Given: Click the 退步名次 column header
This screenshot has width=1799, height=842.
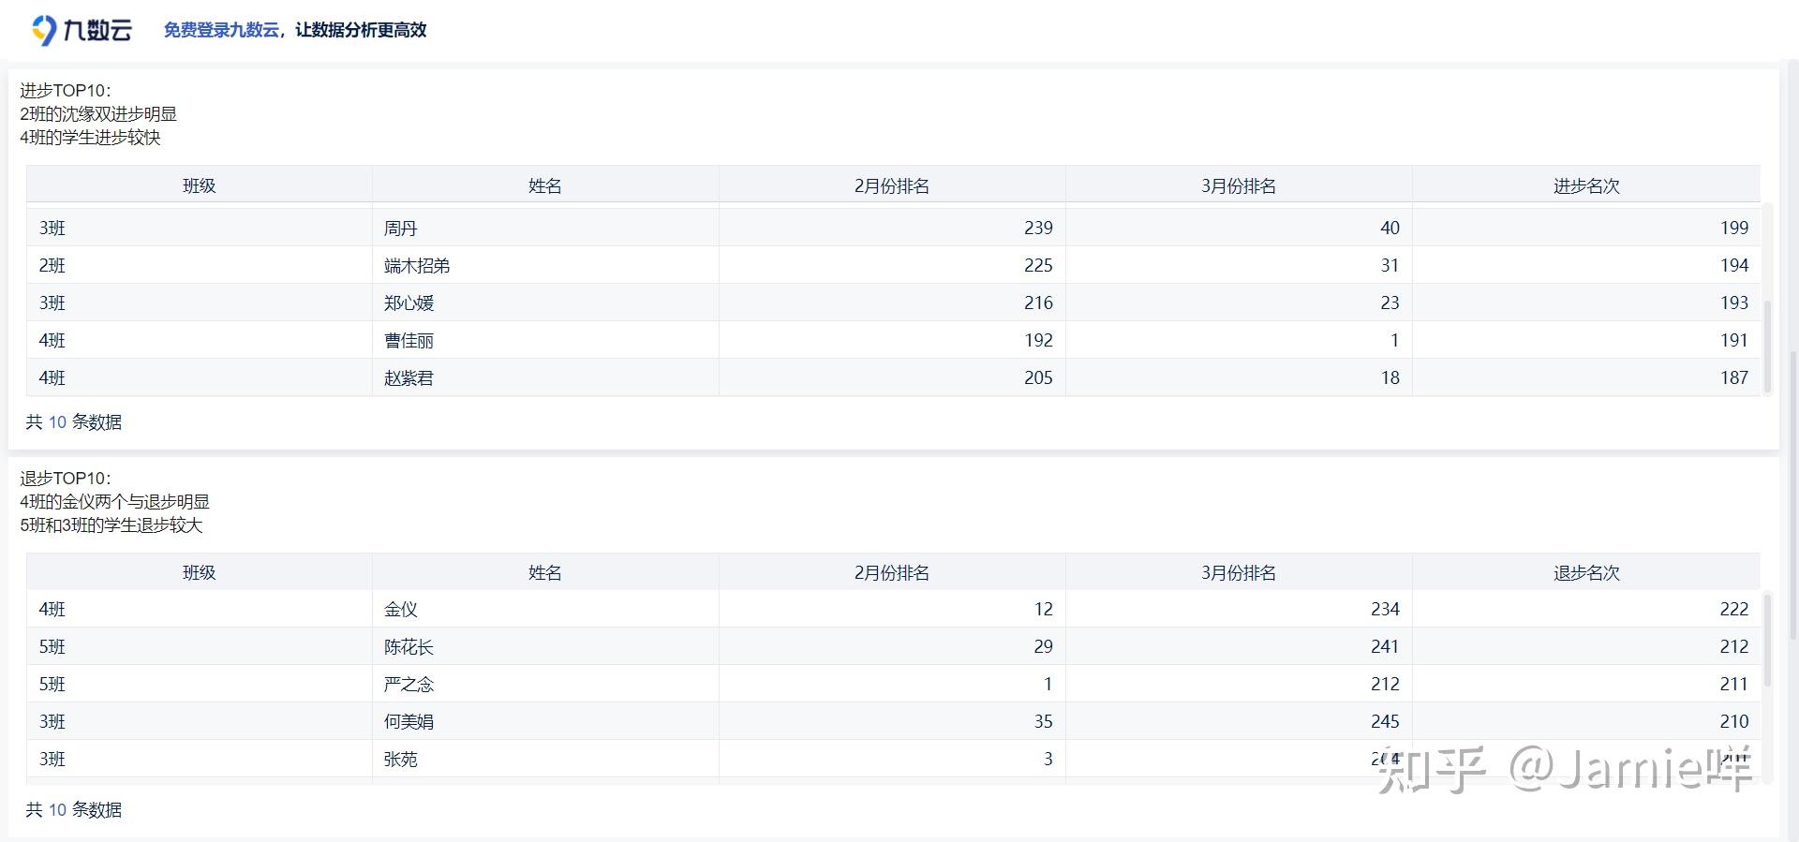Looking at the screenshot, I should click(x=1585, y=572).
